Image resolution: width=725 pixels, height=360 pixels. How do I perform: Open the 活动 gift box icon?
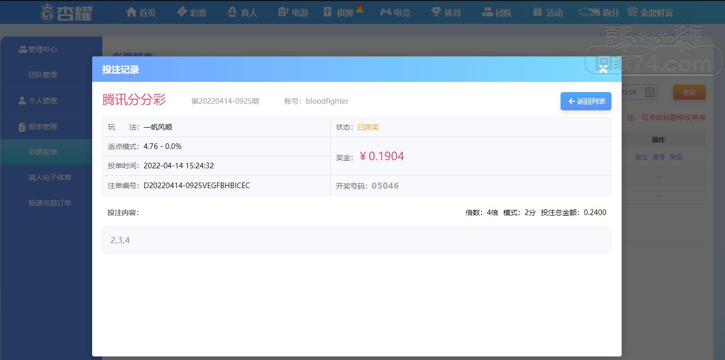(x=538, y=12)
